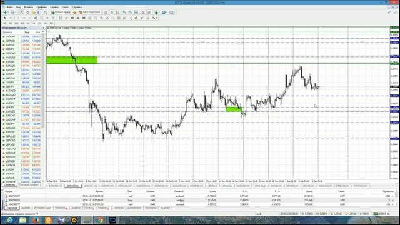Open the Strategy Tester toolbar icon
The image size is (400, 225).
coord(45,12)
